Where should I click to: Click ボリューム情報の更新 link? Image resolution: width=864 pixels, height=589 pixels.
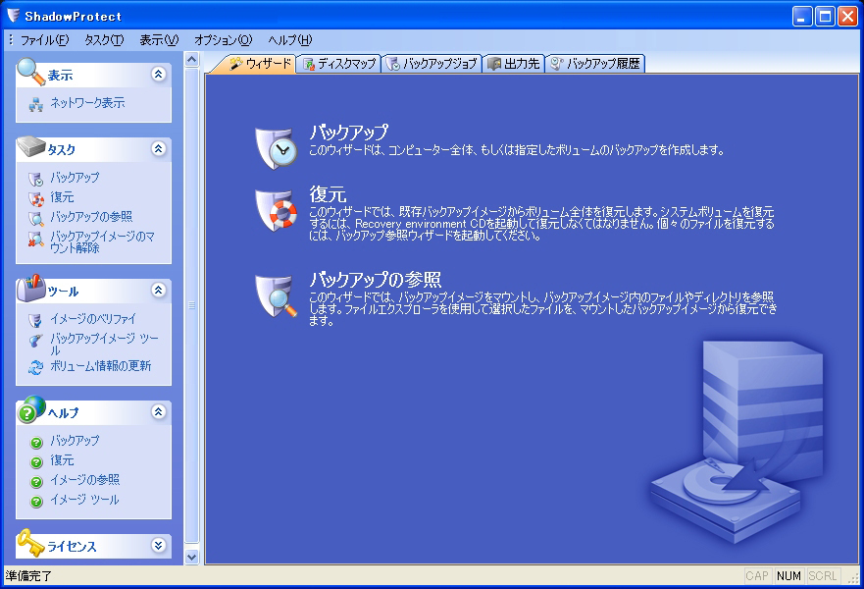click(x=101, y=366)
